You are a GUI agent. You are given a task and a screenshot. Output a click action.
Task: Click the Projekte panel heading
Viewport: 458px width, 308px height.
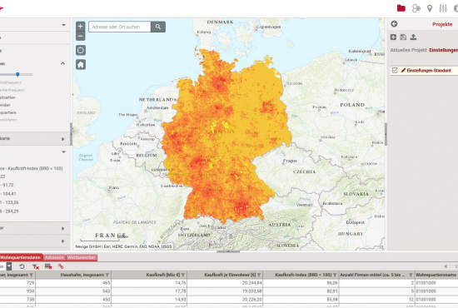click(442, 24)
